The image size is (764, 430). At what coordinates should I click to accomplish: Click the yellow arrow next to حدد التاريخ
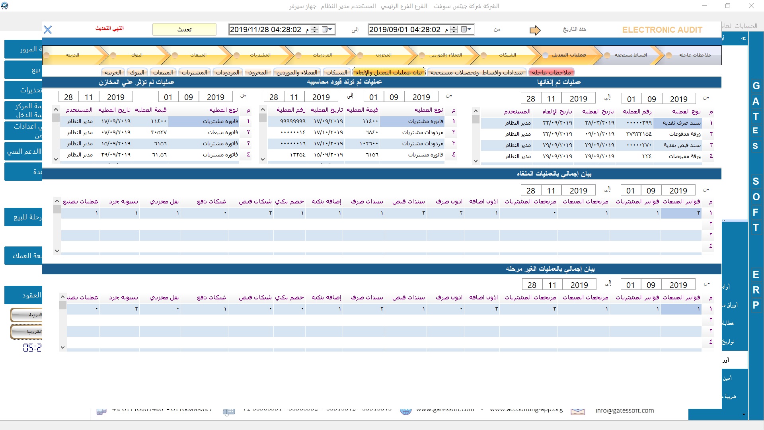tap(535, 30)
